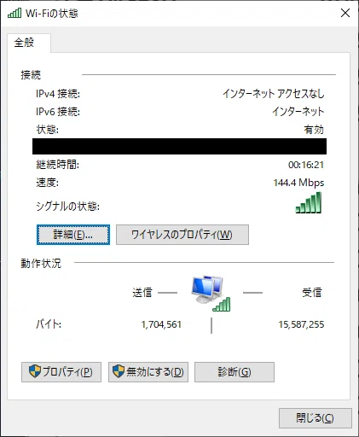
Task: Run 診断(G) network diagnostics
Action: 235,372
